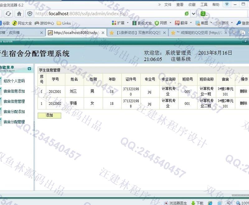Close the 戒指呢的QQ空间 tab
Screen dimensions: 249x205
(226, 33)
